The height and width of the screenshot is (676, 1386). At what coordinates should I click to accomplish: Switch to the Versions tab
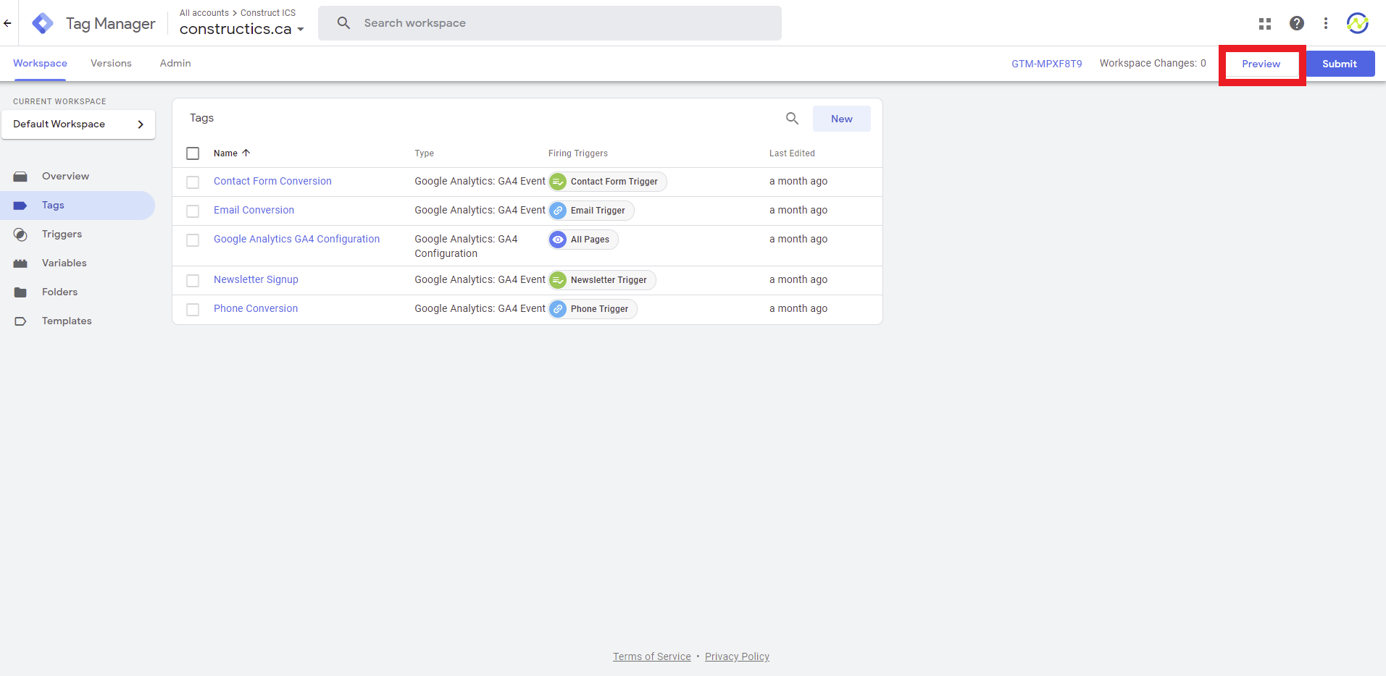pos(111,64)
